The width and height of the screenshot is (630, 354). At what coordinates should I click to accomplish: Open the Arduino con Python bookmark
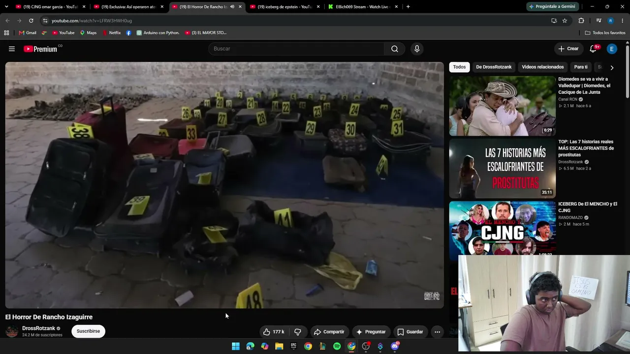(x=158, y=33)
